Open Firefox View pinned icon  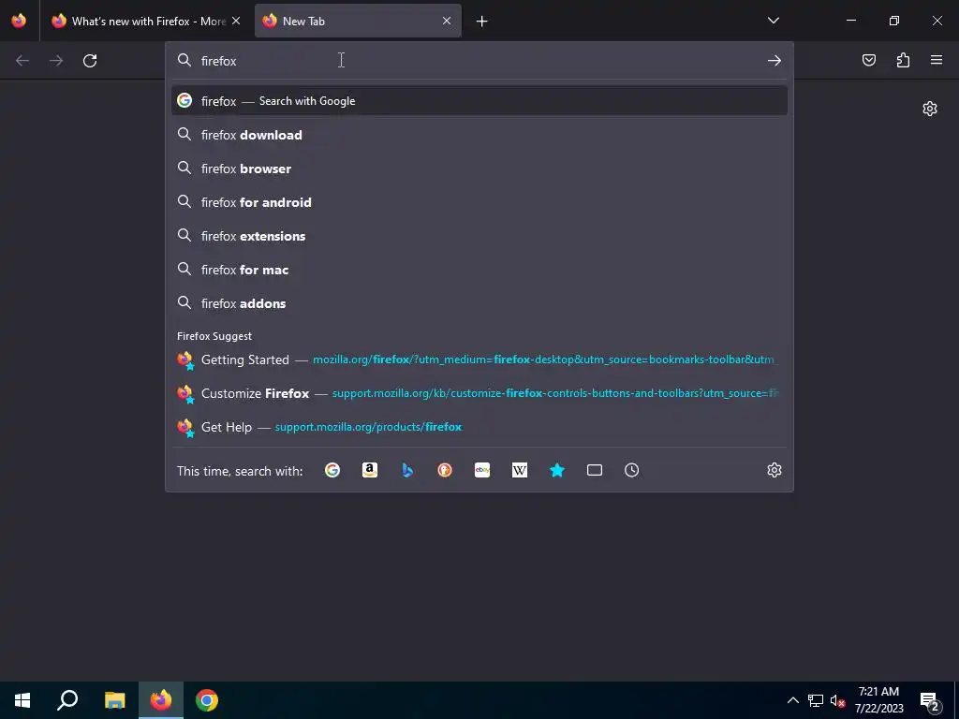point(19,21)
